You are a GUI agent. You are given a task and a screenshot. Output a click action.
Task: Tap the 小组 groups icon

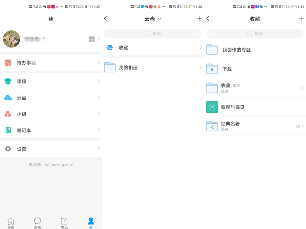[x=8, y=114]
